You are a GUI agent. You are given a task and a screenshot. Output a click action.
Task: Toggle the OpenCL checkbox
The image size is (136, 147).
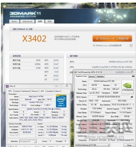coord(90,140)
